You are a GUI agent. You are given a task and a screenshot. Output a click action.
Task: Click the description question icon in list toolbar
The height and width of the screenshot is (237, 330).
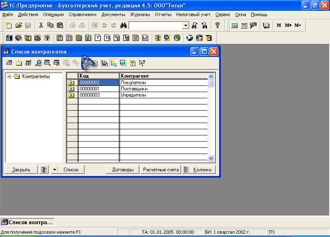coord(133,63)
